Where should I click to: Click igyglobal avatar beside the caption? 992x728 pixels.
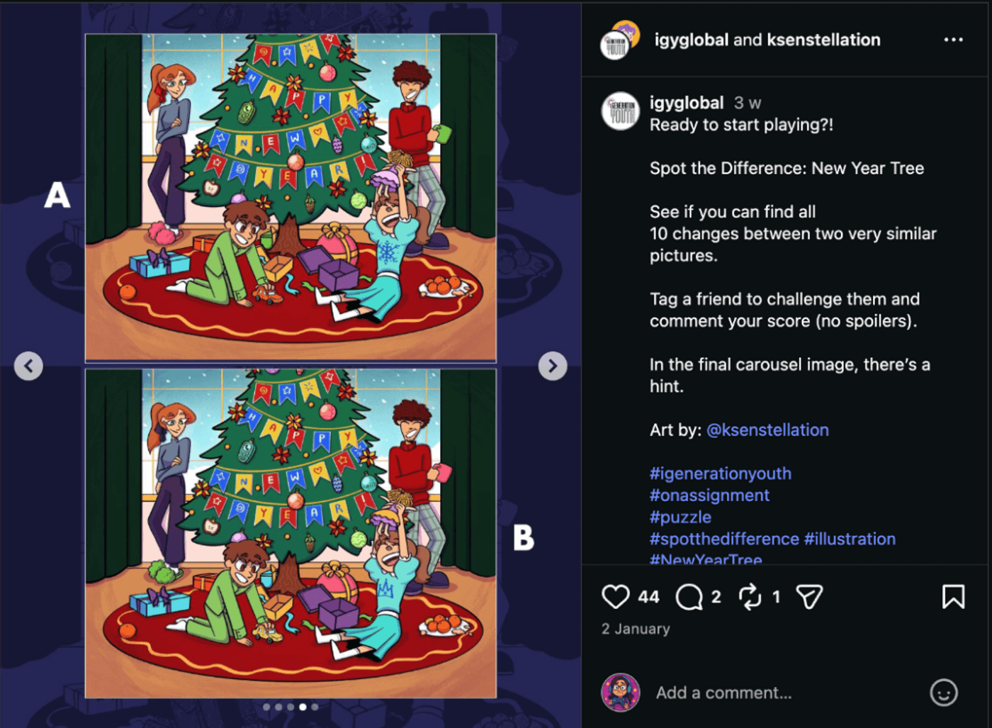621,111
